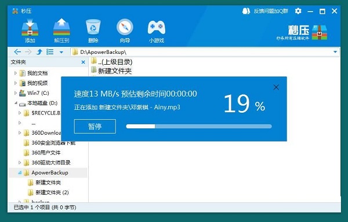Expand the 我的文档 tree node
This screenshot has height=222, width=348.
click(16, 73)
